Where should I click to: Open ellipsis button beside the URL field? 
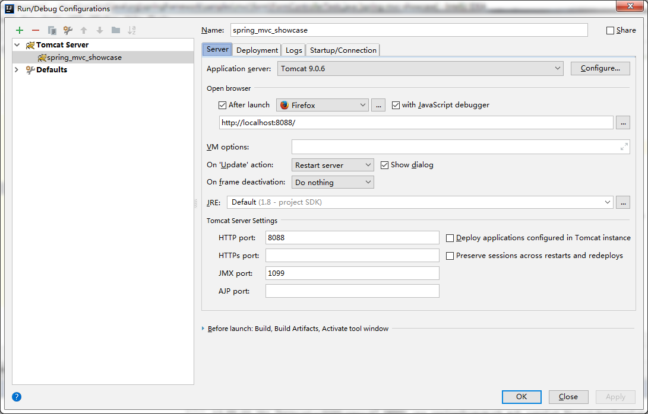click(x=623, y=123)
